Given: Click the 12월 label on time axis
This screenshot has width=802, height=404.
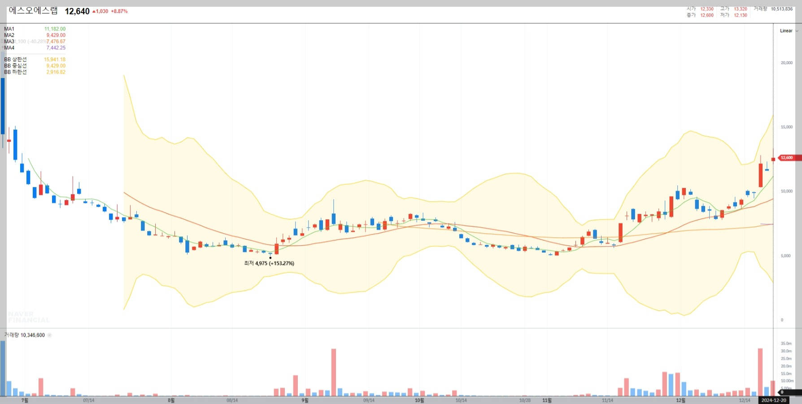Looking at the screenshot, I should (680, 400).
